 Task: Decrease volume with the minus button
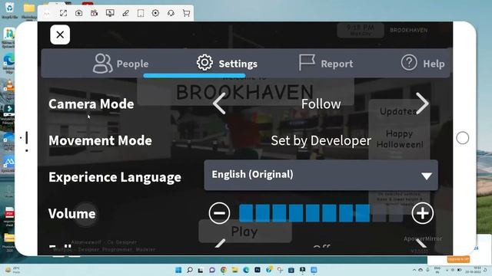[219, 213]
